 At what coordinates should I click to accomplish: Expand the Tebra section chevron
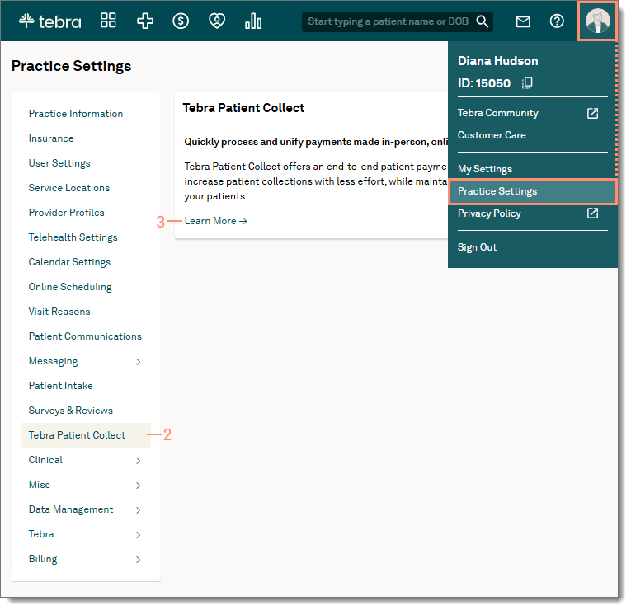pos(138,535)
